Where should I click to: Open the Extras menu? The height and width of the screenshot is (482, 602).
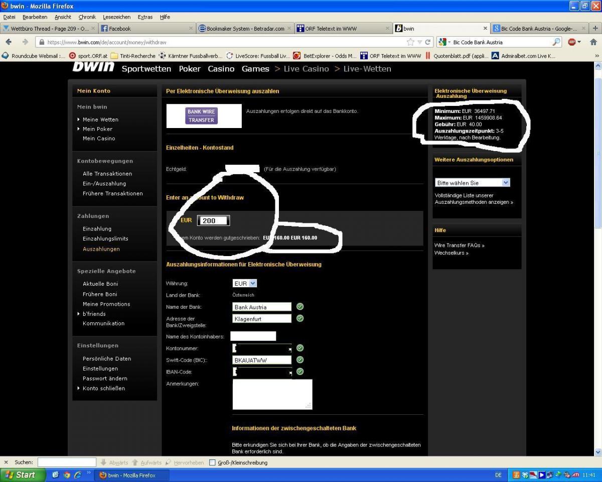[145, 17]
